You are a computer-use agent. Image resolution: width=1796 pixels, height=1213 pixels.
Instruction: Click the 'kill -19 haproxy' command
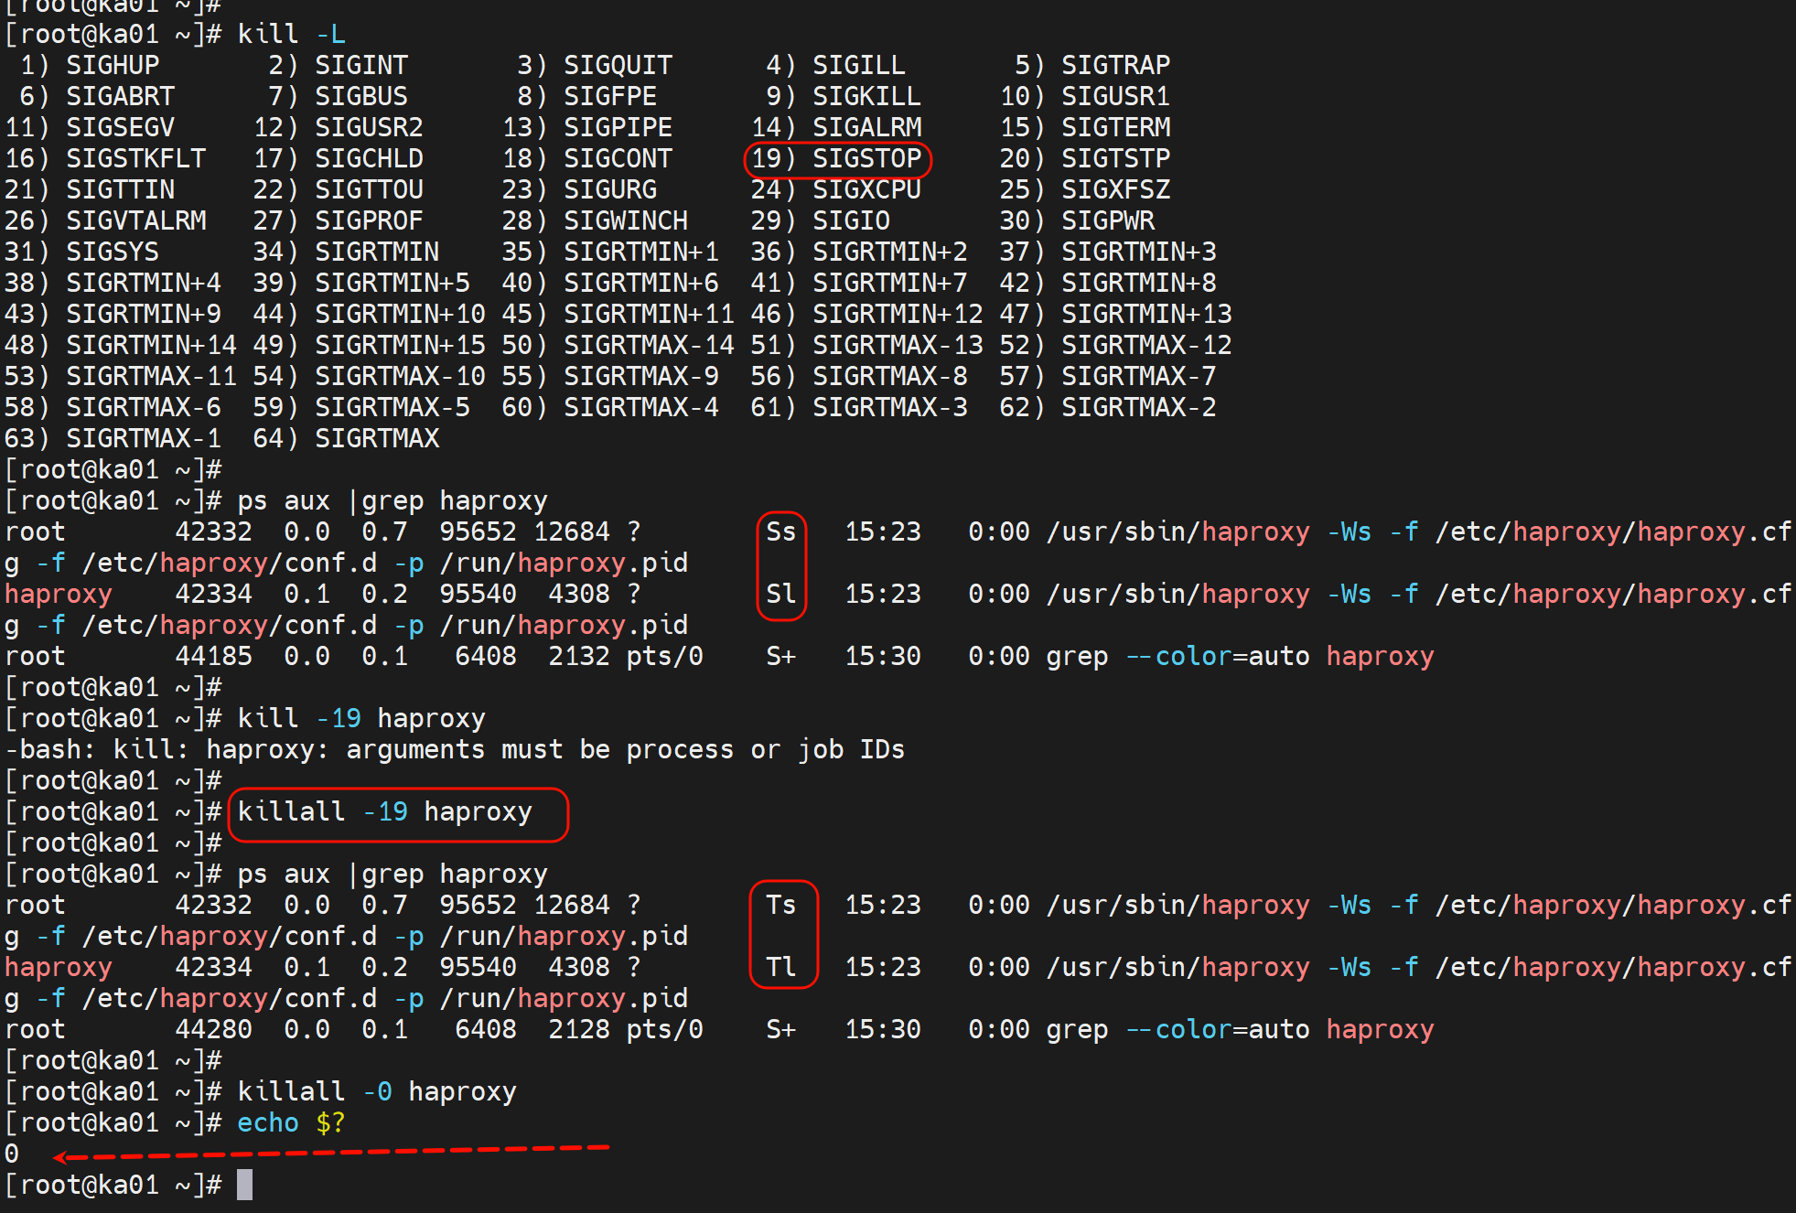tap(360, 718)
